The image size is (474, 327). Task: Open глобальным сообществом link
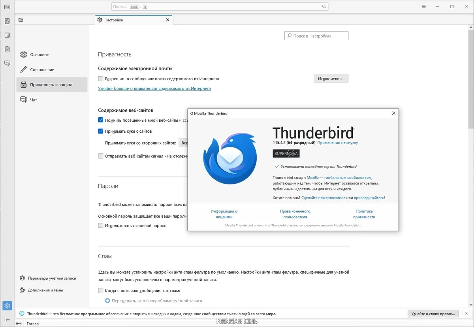click(348, 178)
